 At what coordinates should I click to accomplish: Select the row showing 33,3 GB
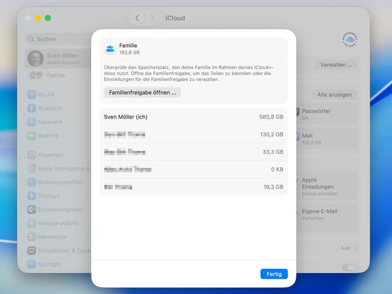193,152
